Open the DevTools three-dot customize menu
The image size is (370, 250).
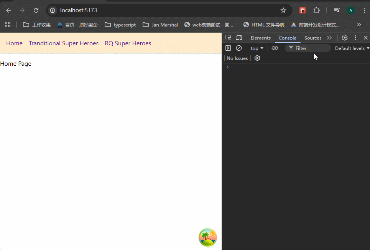tap(355, 38)
